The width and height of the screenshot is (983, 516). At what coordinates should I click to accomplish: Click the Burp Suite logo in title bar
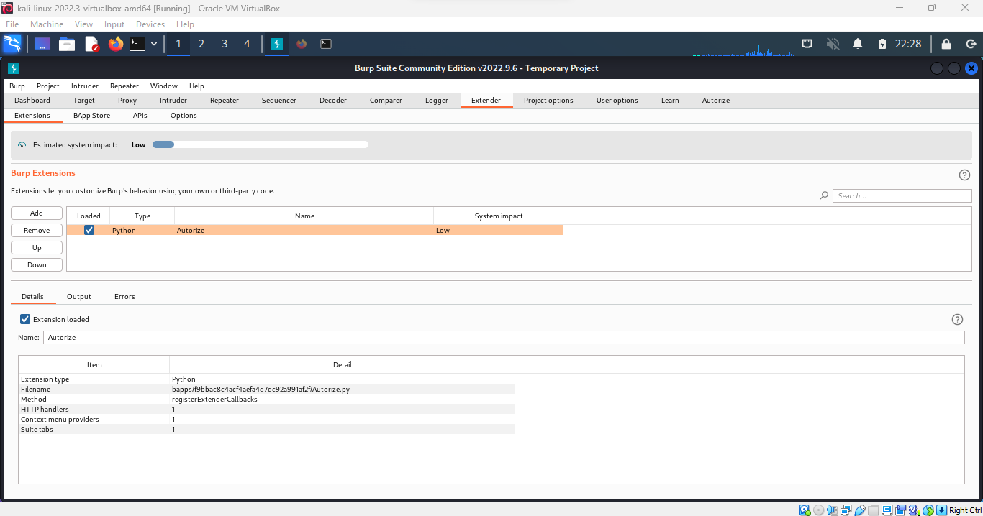pyautogui.click(x=14, y=68)
